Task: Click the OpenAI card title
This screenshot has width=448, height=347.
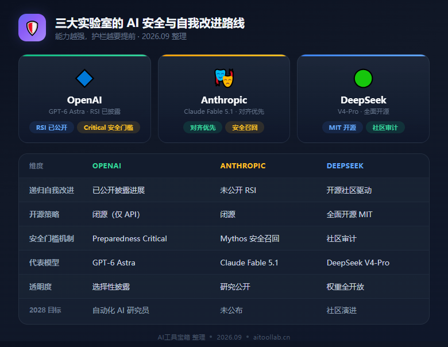Action: 84,100
